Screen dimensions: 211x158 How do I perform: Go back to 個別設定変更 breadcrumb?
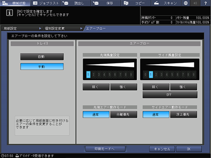(x=63, y=29)
